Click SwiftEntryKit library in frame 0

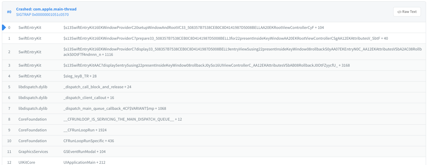[30, 28]
